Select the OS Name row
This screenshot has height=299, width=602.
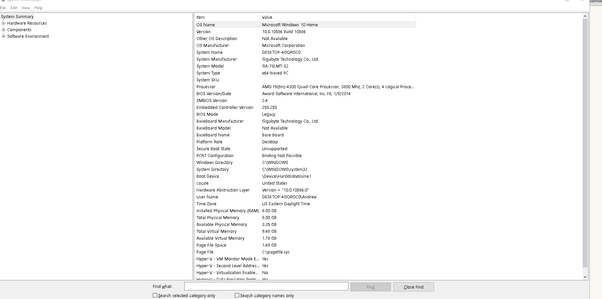306,25
